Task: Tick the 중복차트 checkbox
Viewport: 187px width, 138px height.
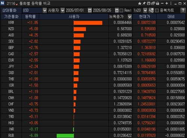Action: click(157, 10)
